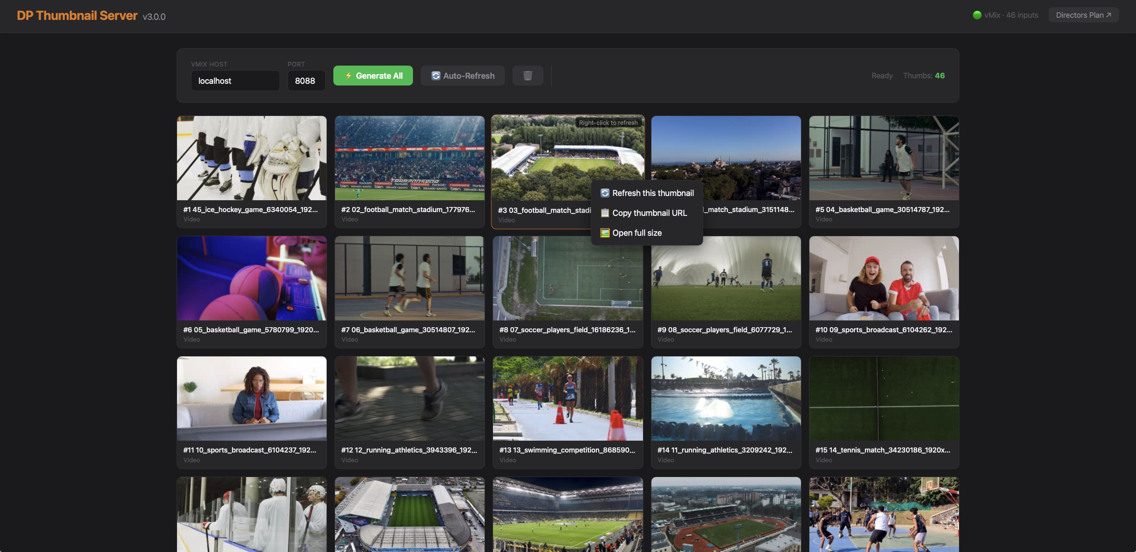Click the PORT field showing 8088
Image resolution: width=1136 pixels, height=552 pixels.
[306, 81]
